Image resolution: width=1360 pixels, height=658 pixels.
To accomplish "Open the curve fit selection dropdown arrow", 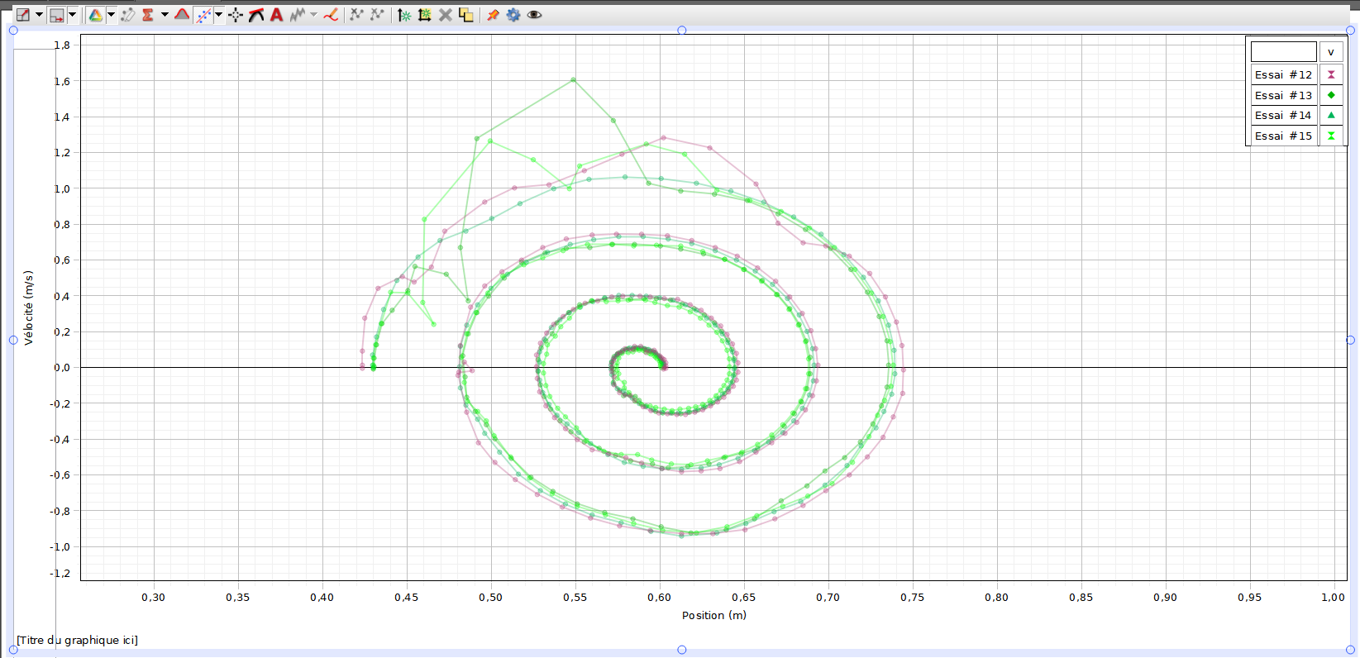I will pyautogui.click(x=219, y=15).
